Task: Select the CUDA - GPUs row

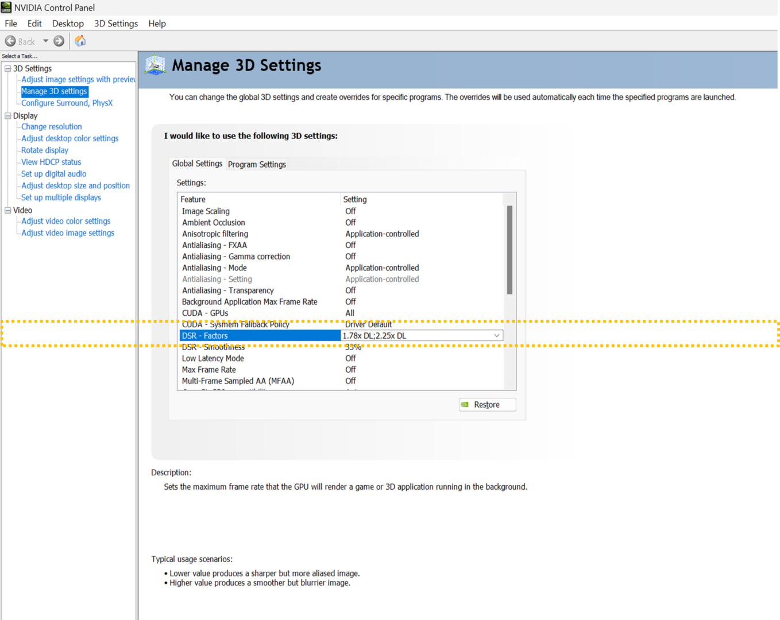Action: point(342,313)
